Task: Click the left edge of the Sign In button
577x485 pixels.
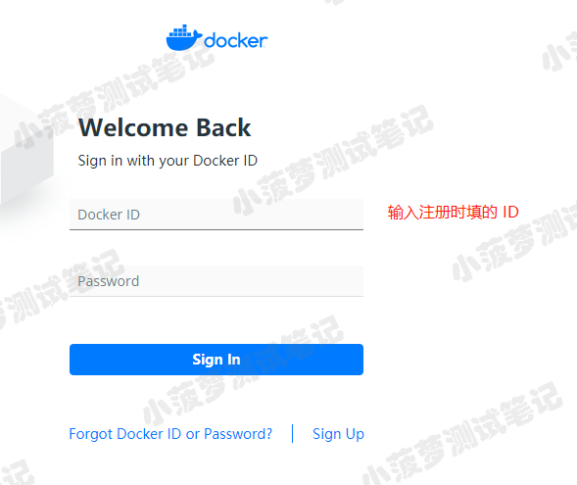Action: (73, 360)
